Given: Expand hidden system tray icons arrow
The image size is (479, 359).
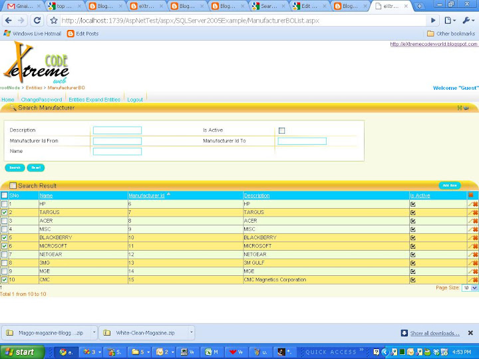Looking at the screenshot, I should (x=385, y=352).
